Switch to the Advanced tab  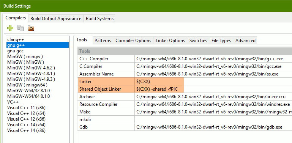point(245,41)
